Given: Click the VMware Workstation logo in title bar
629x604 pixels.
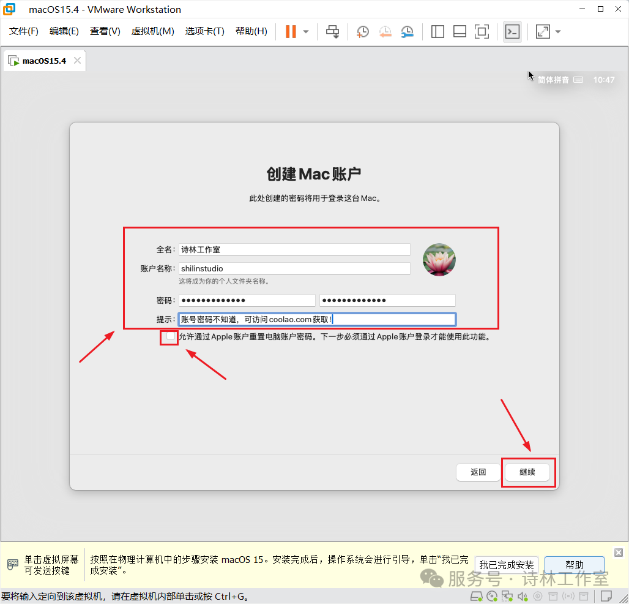Looking at the screenshot, I should (9, 9).
